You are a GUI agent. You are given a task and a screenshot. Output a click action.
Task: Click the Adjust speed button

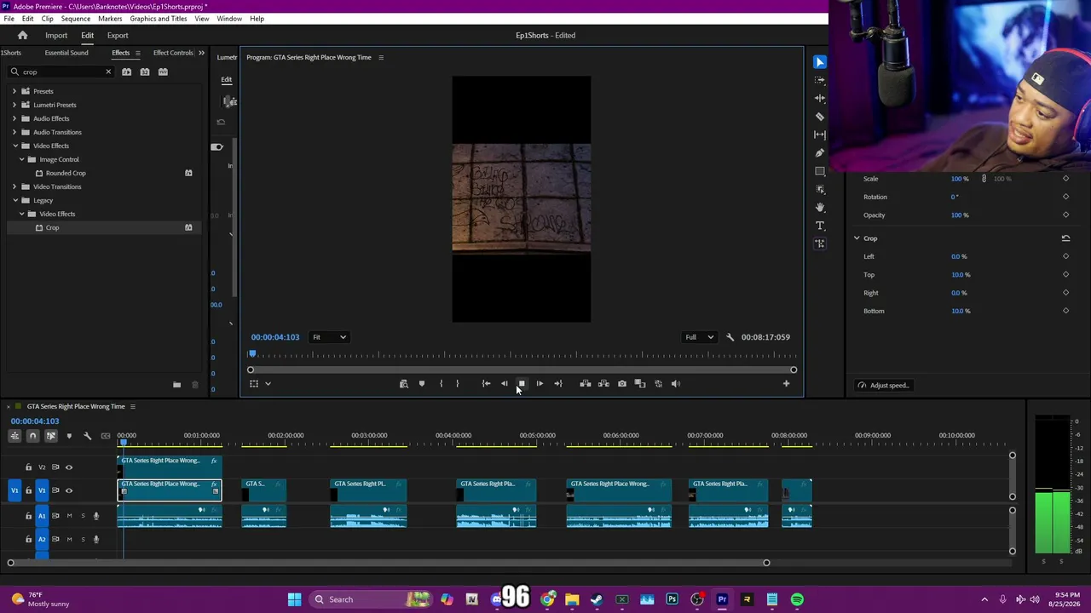click(x=883, y=386)
